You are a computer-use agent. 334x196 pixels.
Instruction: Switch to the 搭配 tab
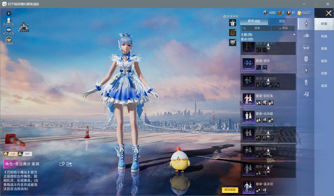(282, 21)
